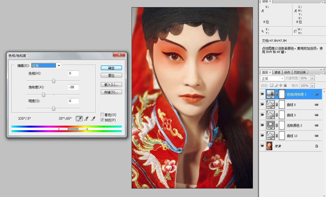Open the blend mode dropdown 正常

click(272, 78)
